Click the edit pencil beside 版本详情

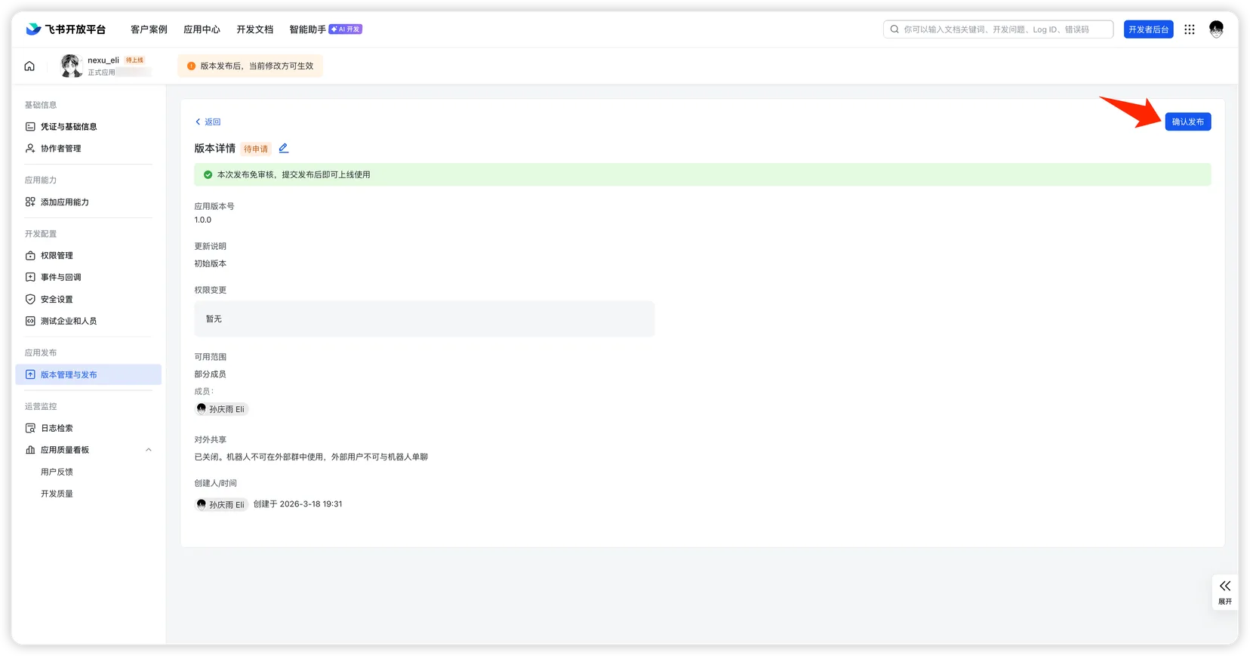284,149
